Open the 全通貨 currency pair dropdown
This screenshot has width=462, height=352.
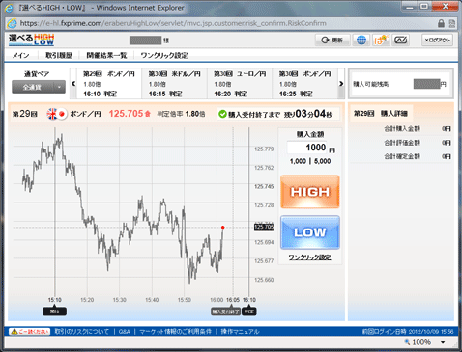[x=39, y=87]
